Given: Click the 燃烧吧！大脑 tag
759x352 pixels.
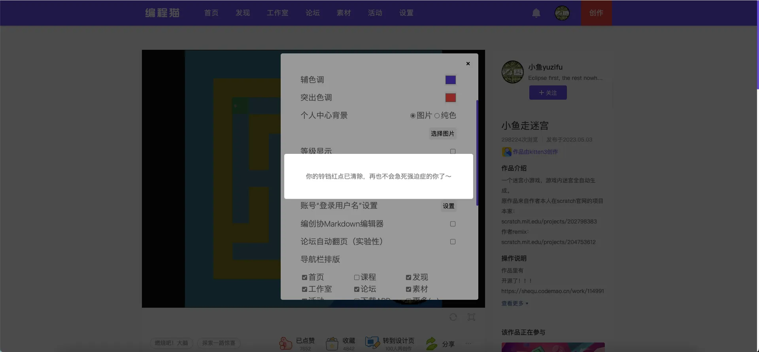Looking at the screenshot, I should (171, 343).
